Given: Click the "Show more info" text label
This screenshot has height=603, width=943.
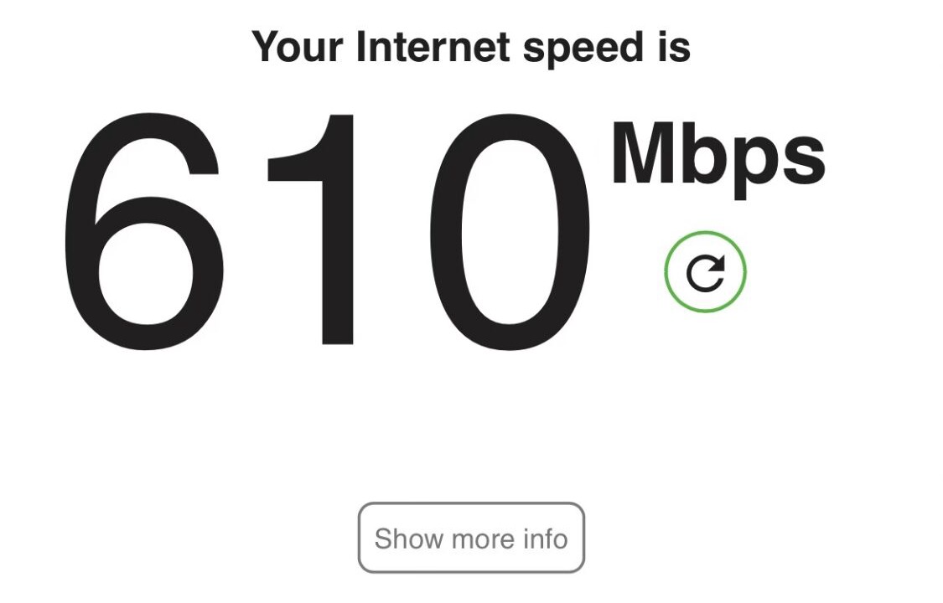Looking at the screenshot, I should [471, 539].
